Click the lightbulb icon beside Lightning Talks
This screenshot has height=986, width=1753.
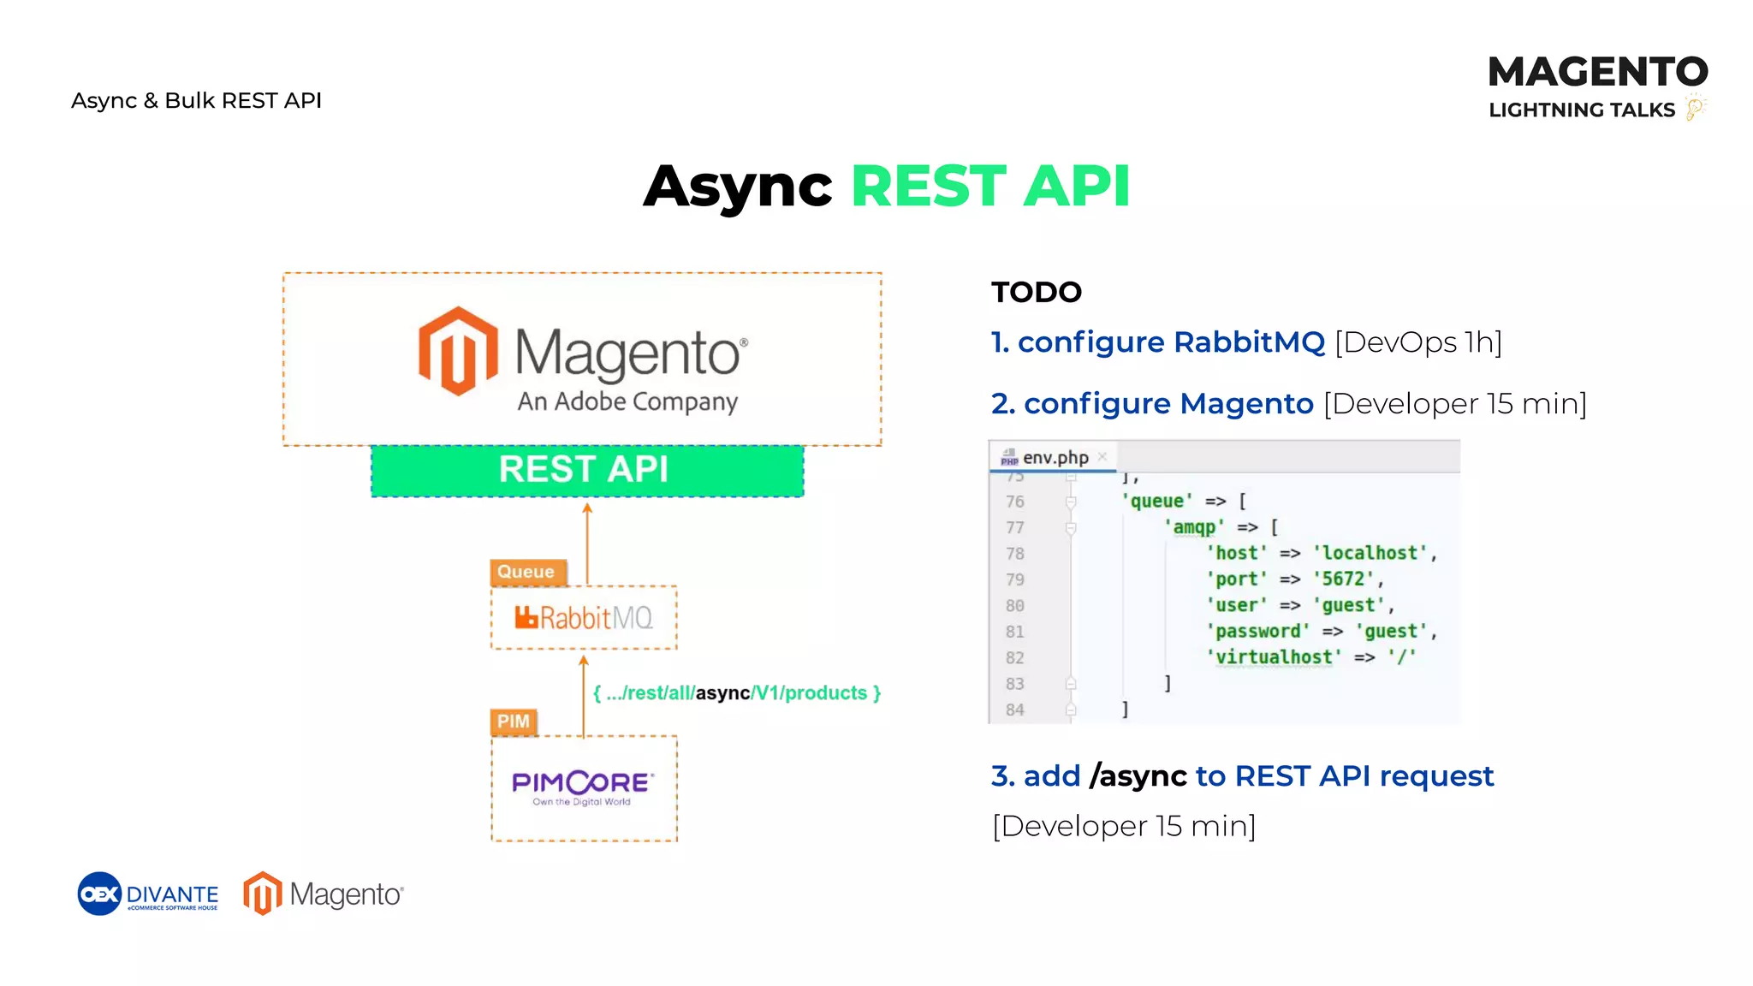(x=1695, y=109)
